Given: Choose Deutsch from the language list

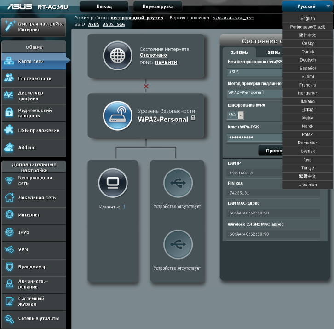Looking at the screenshot, I should 307,60.
